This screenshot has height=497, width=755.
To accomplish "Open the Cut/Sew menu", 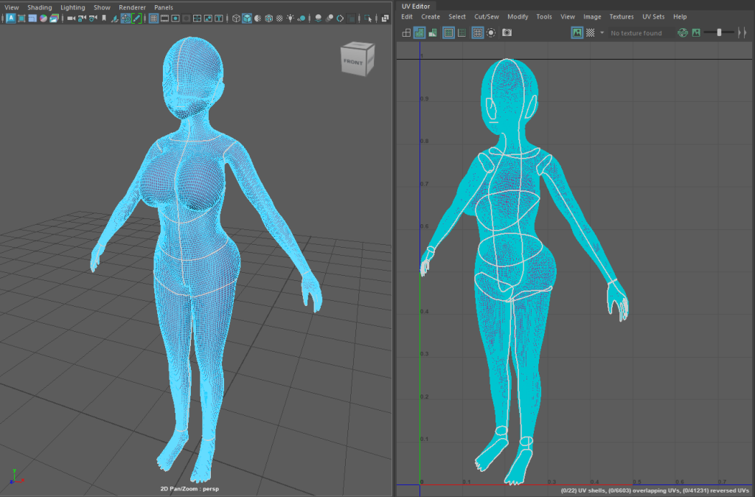I will point(486,16).
